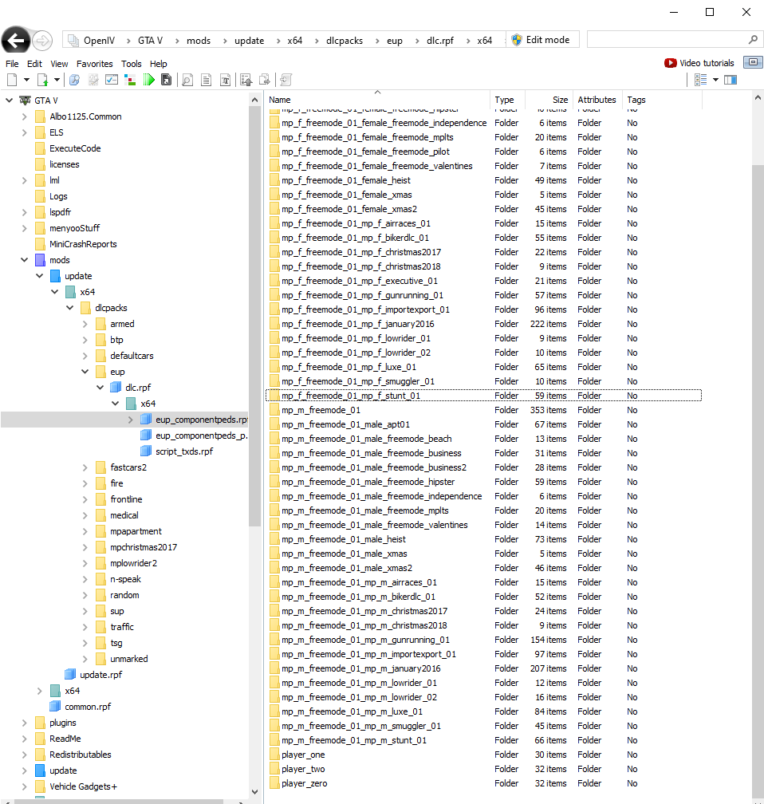Click the compact window button beside Video tutorials
The height and width of the screenshot is (804, 764).
(753, 62)
